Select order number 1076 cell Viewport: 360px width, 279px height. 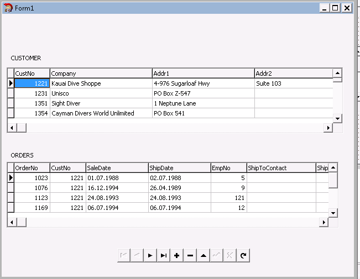pos(32,188)
